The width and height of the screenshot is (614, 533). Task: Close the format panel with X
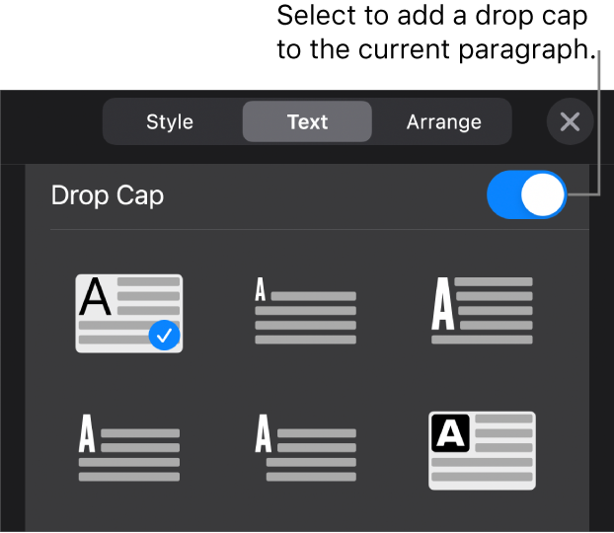pyautogui.click(x=570, y=121)
